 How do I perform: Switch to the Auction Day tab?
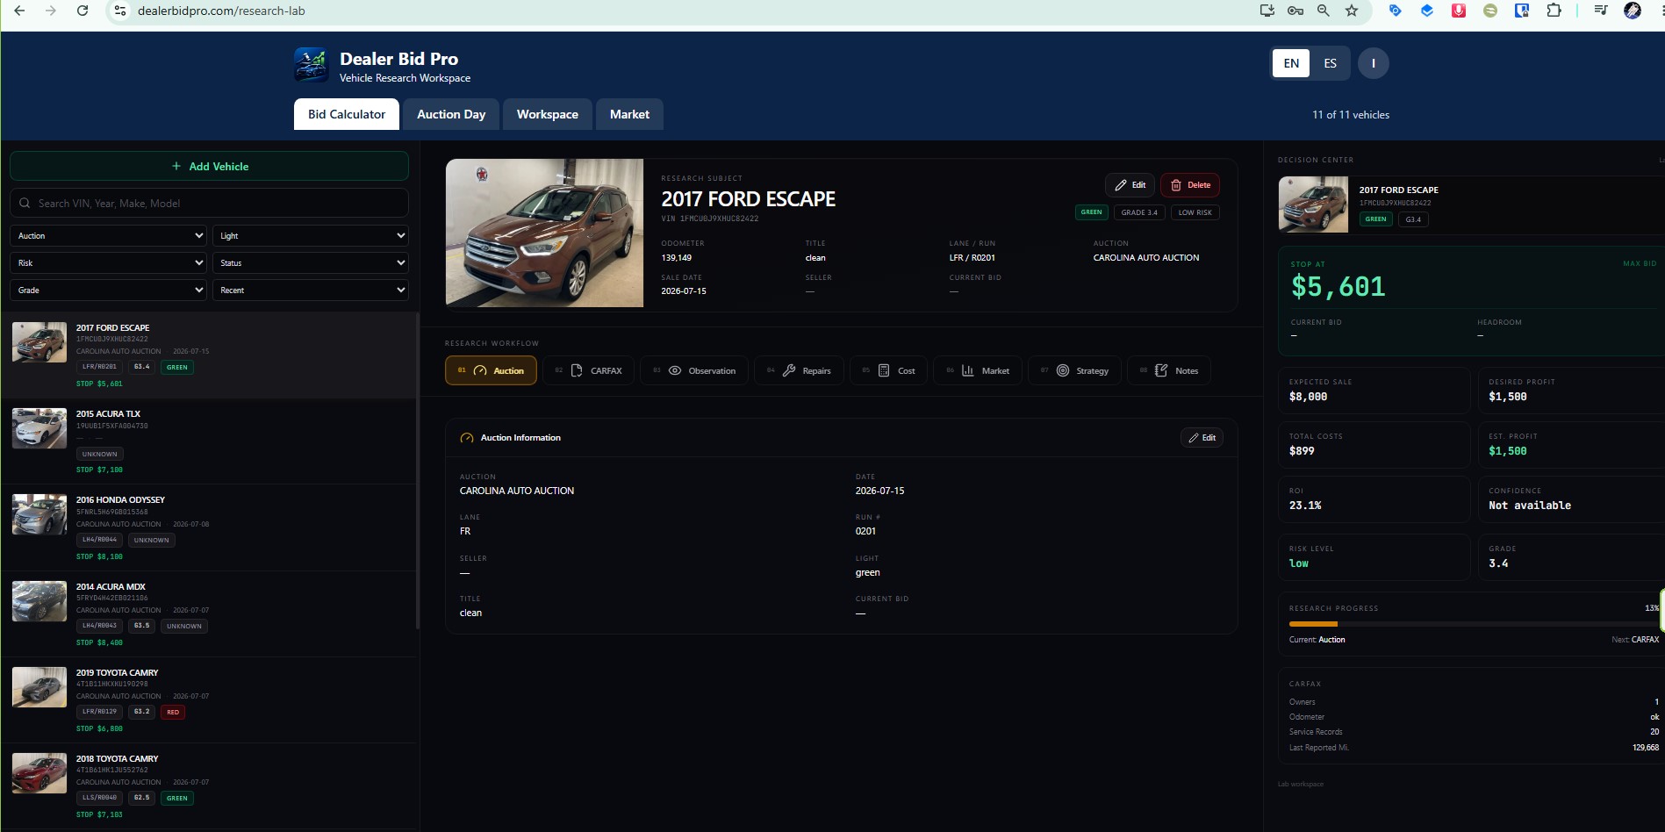451,114
